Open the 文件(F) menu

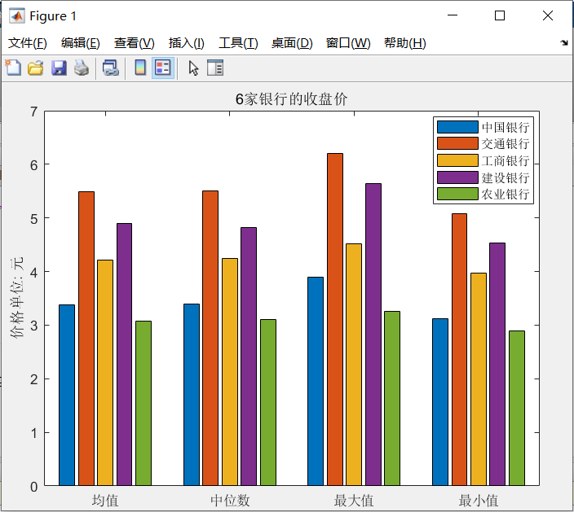coord(28,43)
